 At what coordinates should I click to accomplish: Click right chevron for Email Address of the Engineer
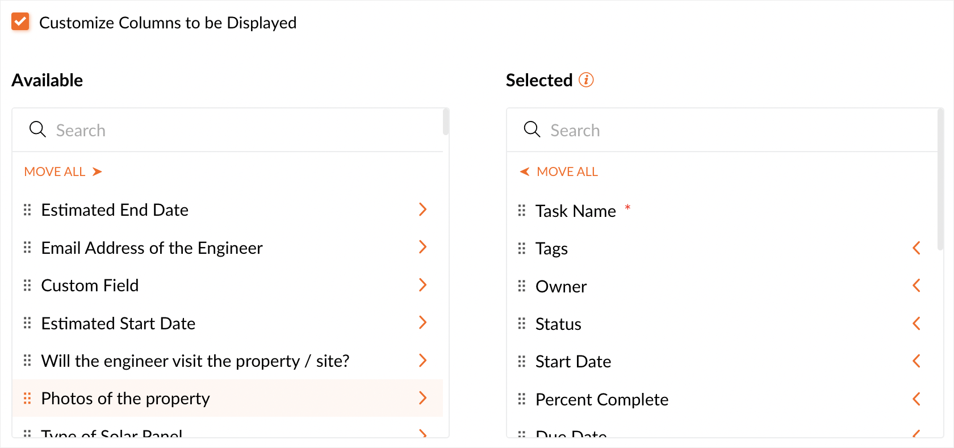422,247
